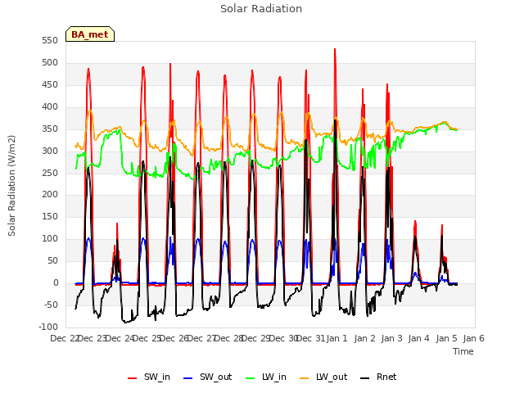The width and height of the screenshot is (524, 393).
Task: Click the 450 y-axis tick label
Action: click(50, 85)
